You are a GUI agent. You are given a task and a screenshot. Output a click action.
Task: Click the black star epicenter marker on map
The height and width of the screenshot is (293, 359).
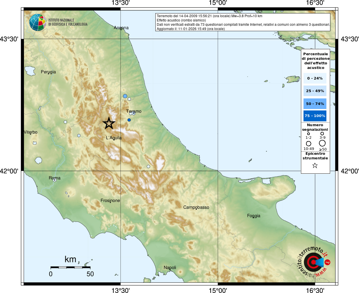(109, 123)
